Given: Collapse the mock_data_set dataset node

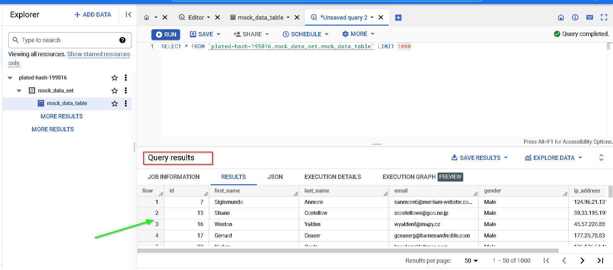Looking at the screenshot, I should coord(19,91).
